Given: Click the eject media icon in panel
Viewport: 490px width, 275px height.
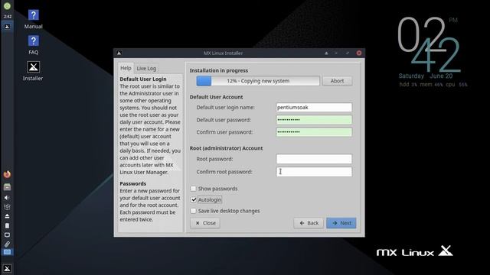Looking at the screenshot, I should (x=7, y=216).
